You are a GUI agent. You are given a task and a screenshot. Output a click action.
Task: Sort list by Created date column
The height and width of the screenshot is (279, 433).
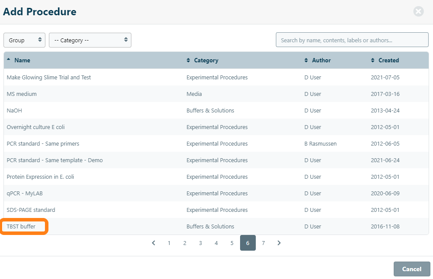(388, 60)
